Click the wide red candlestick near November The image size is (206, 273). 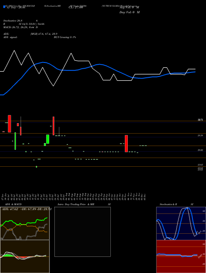(126, 144)
